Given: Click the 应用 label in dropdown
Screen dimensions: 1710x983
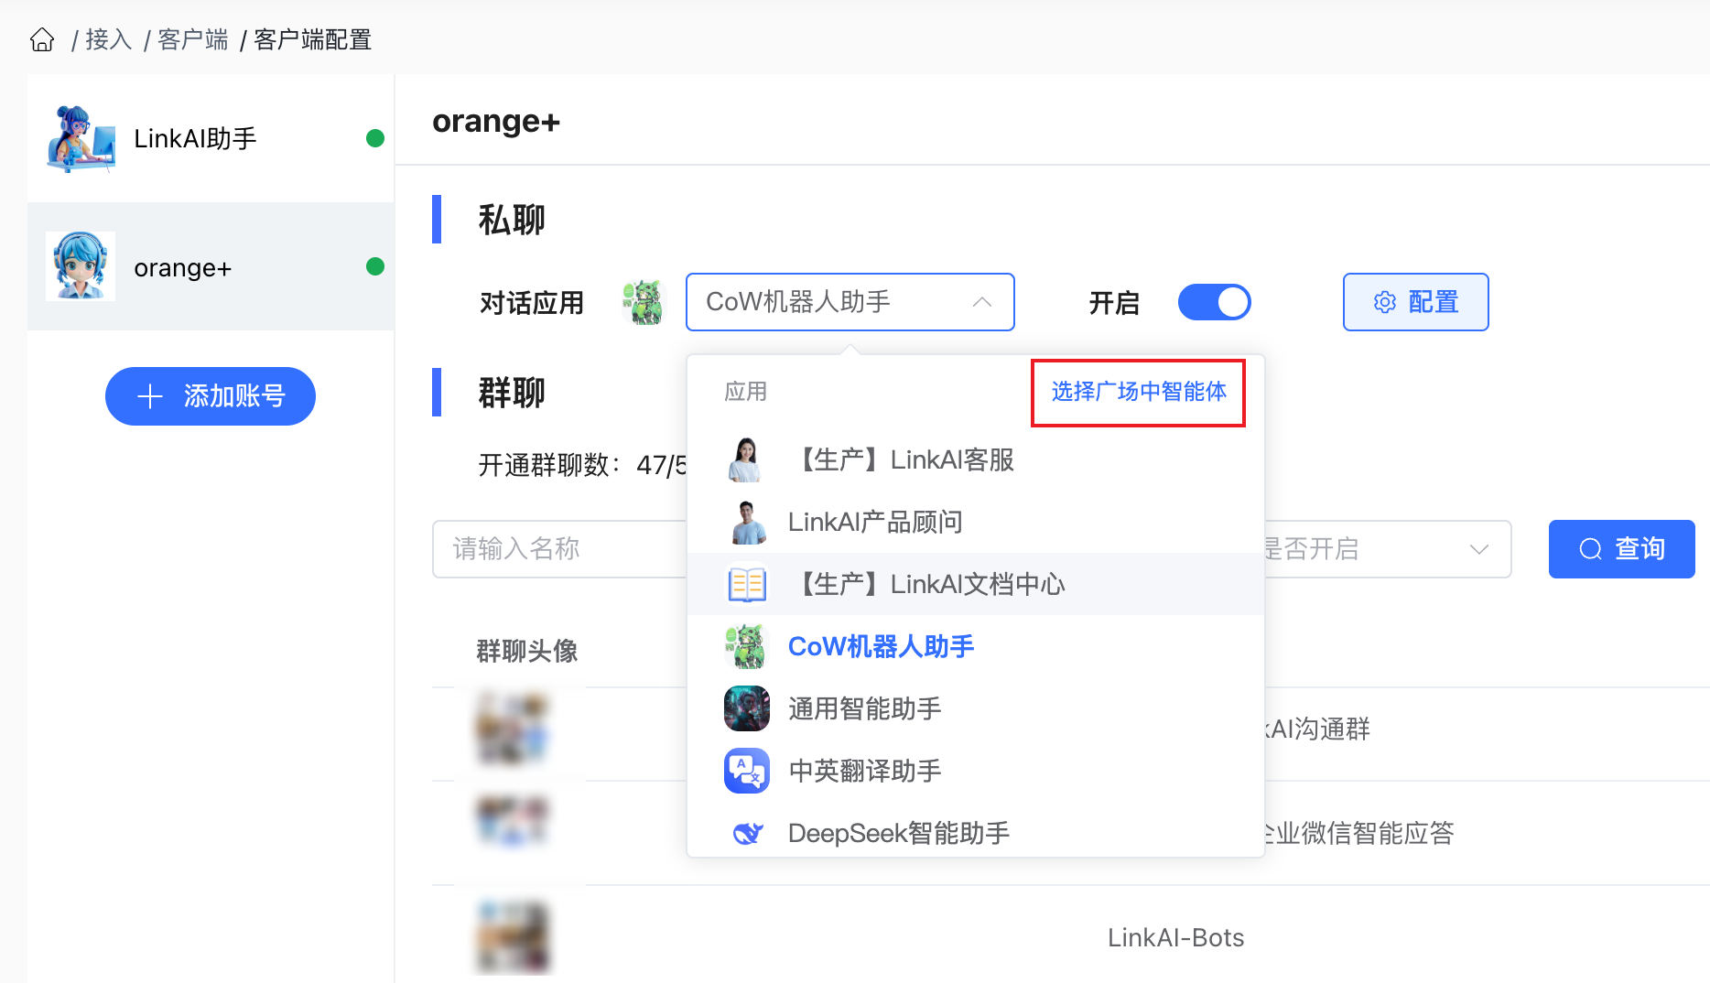Looking at the screenshot, I should tap(745, 392).
